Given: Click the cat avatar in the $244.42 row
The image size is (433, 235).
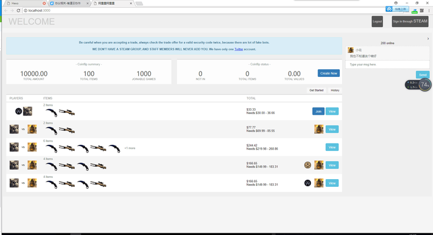Looking at the screenshot, I should tap(14, 147).
